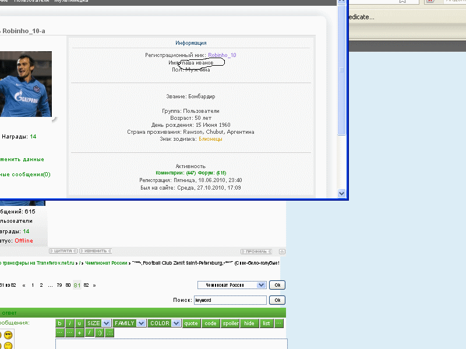The height and width of the screenshot is (349, 466).
Task: Click the 'Близнецы' zodiac sign link
Action: click(x=210, y=139)
